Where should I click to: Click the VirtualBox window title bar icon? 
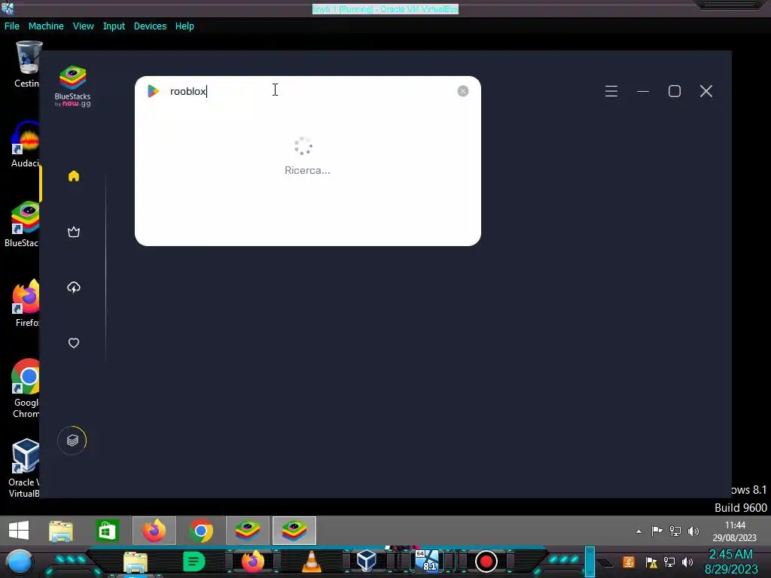(8, 8)
